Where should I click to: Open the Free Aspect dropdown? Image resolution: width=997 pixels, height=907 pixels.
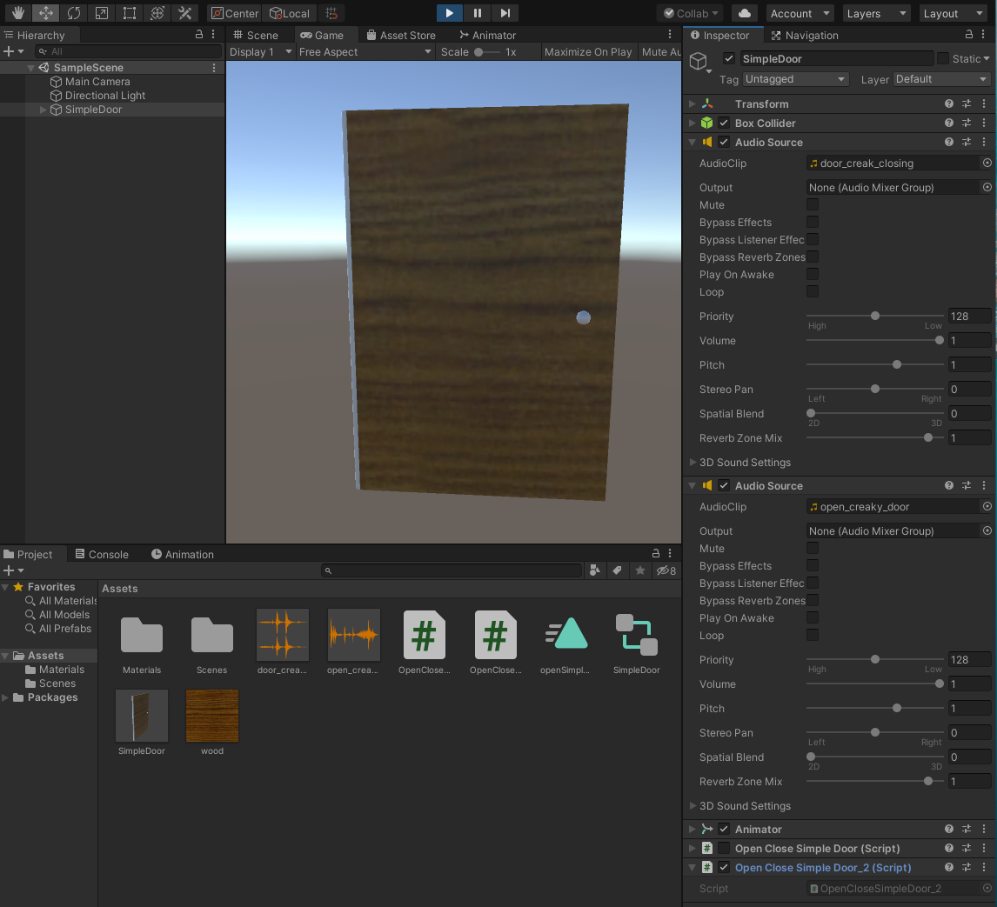point(365,51)
